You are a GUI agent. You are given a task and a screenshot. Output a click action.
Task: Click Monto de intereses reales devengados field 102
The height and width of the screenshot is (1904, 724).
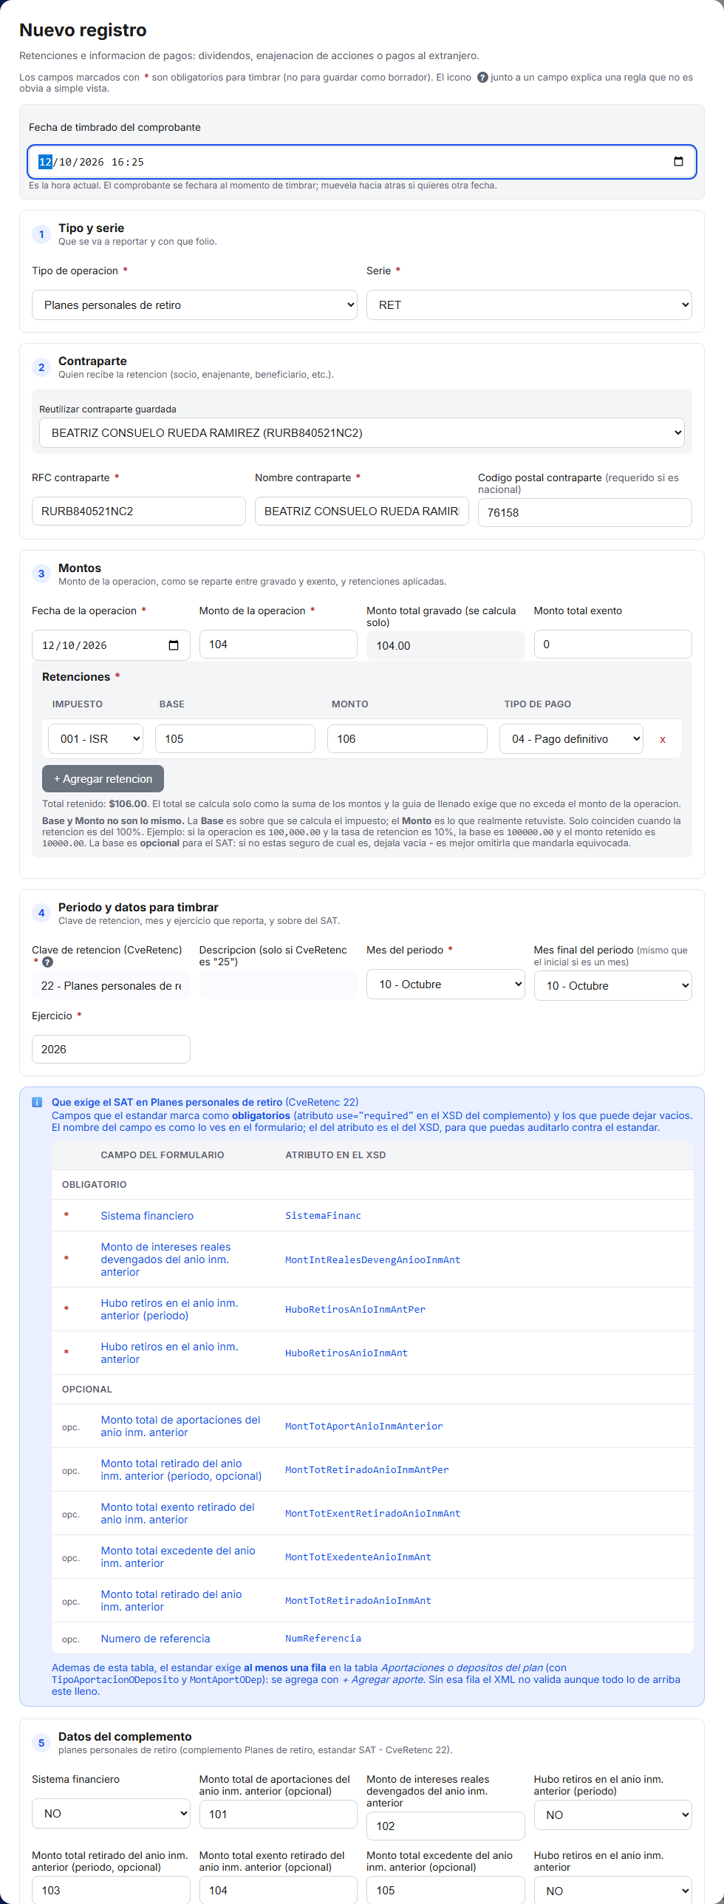445,1826
